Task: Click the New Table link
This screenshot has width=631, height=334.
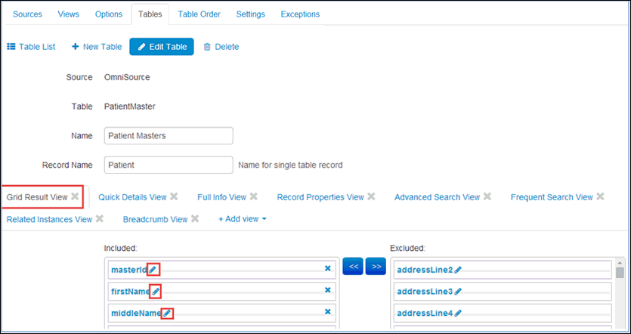Action: [x=97, y=47]
